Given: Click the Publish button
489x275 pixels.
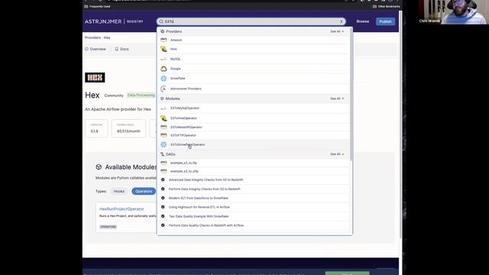Looking at the screenshot, I should tap(385, 21).
